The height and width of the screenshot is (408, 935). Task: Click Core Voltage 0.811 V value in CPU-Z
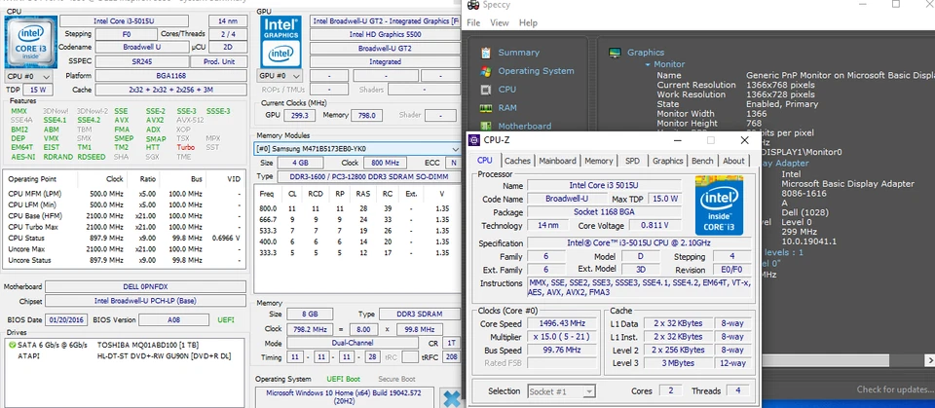pos(654,226)
